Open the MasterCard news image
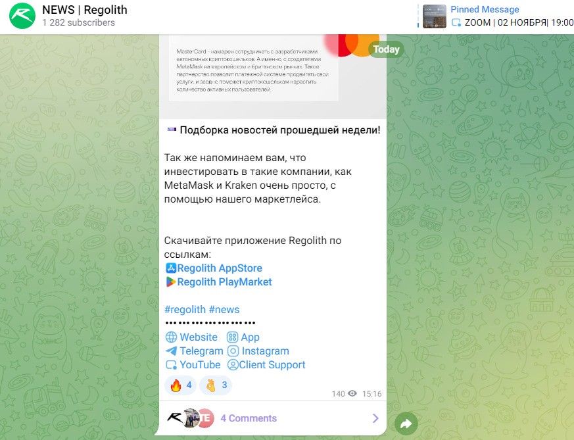574x440 pixels. click(x=273, y=76)
